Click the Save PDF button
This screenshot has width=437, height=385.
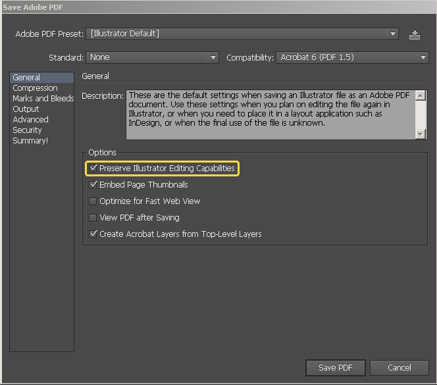coord(336,368)
